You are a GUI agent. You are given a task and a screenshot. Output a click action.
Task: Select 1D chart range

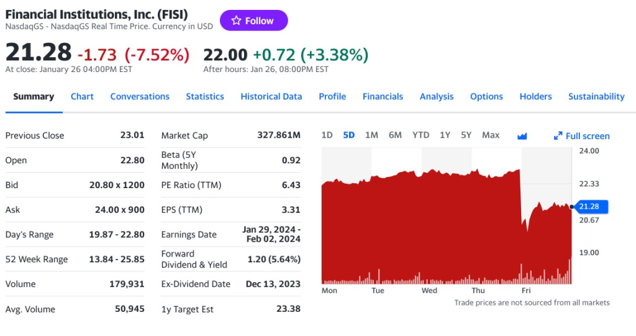click(x=327, y=135)
